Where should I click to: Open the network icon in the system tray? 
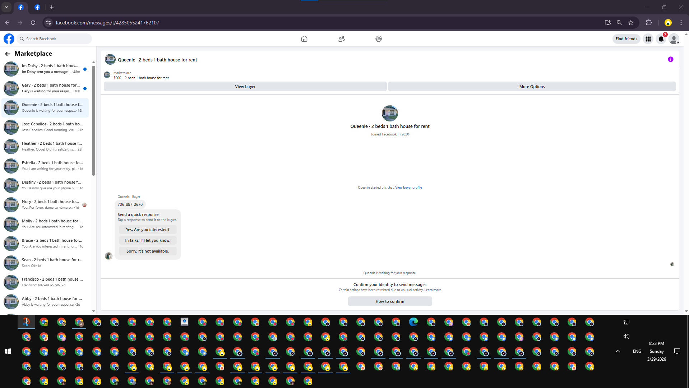coord(626,322)
